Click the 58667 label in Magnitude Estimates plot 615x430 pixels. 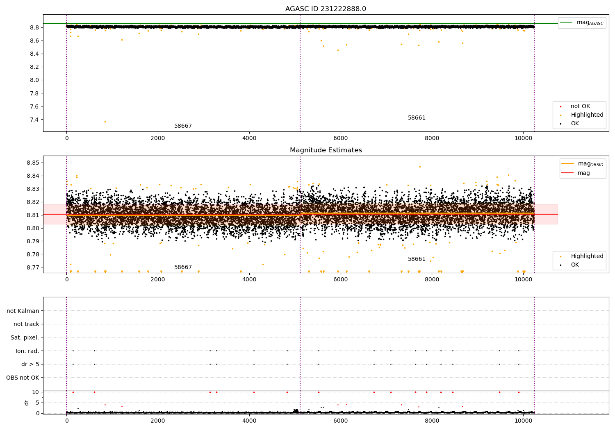pyautogui.click(x=183, y=267)
